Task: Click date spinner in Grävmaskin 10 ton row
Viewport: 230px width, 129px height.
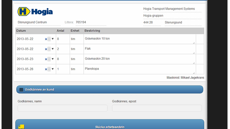Action: (49, 39)
